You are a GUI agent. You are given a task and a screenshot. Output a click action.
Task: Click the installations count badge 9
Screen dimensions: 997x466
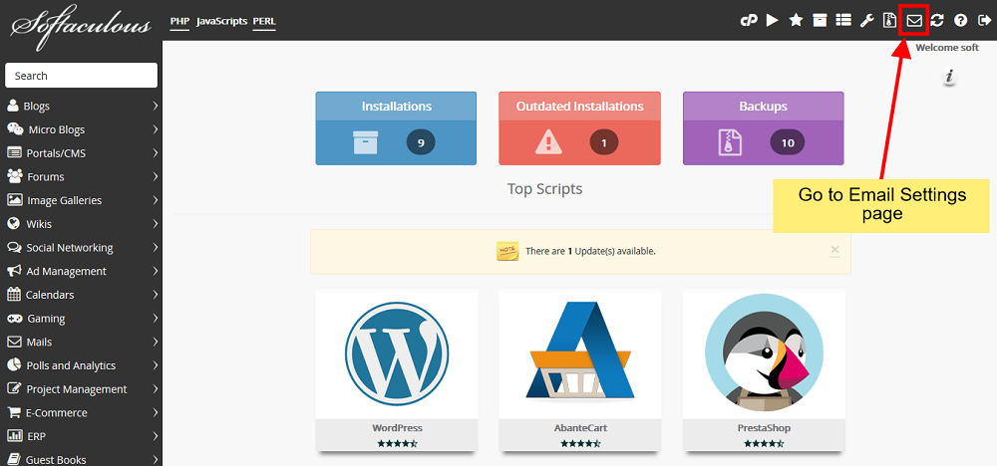tap(421, 142)
